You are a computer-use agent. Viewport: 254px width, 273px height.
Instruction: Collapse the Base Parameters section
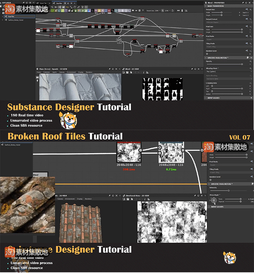tap(206, 6)
